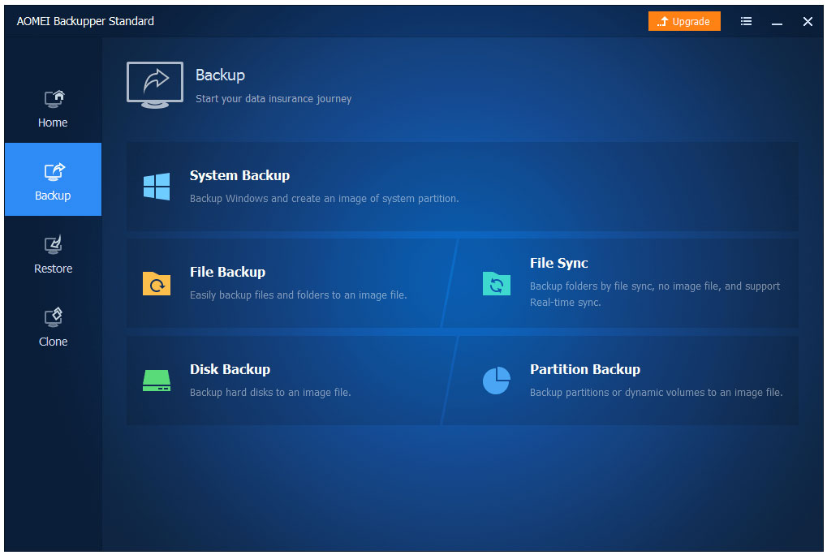
Task: Click the 'AOMEI Backupper Standard' window title
Action: click(85, 21)
